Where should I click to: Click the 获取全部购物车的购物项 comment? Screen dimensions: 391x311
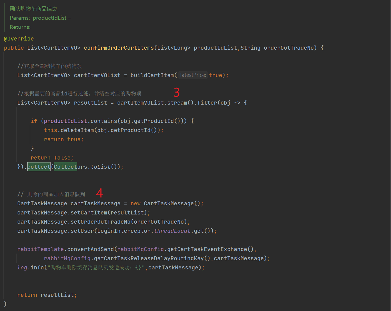(x=50, y=66)
